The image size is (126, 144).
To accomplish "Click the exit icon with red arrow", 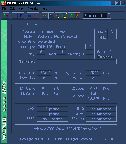I will [6, 15].
